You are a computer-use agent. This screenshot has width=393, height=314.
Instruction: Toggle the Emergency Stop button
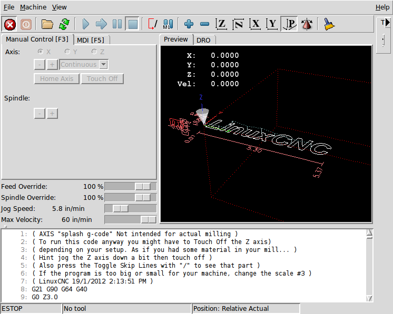10,25
